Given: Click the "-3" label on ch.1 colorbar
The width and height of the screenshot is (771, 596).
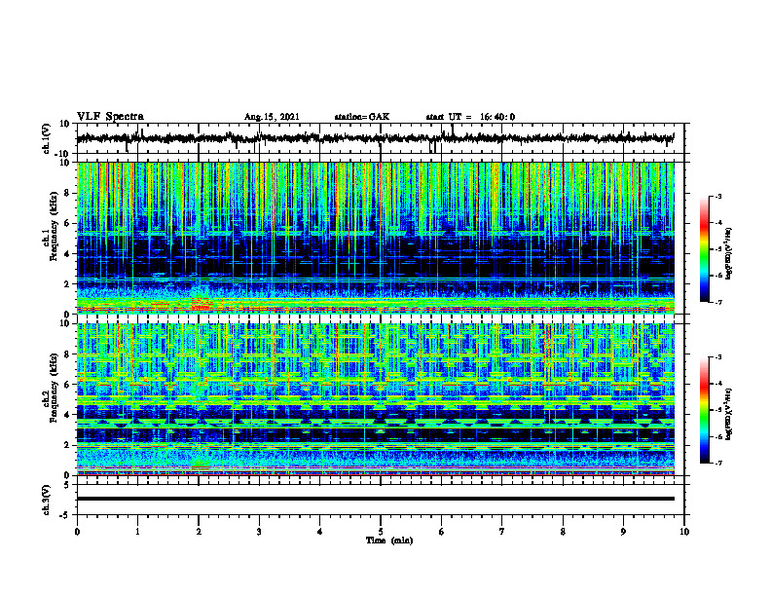Looking at the screenshot, I should point(718,196).
